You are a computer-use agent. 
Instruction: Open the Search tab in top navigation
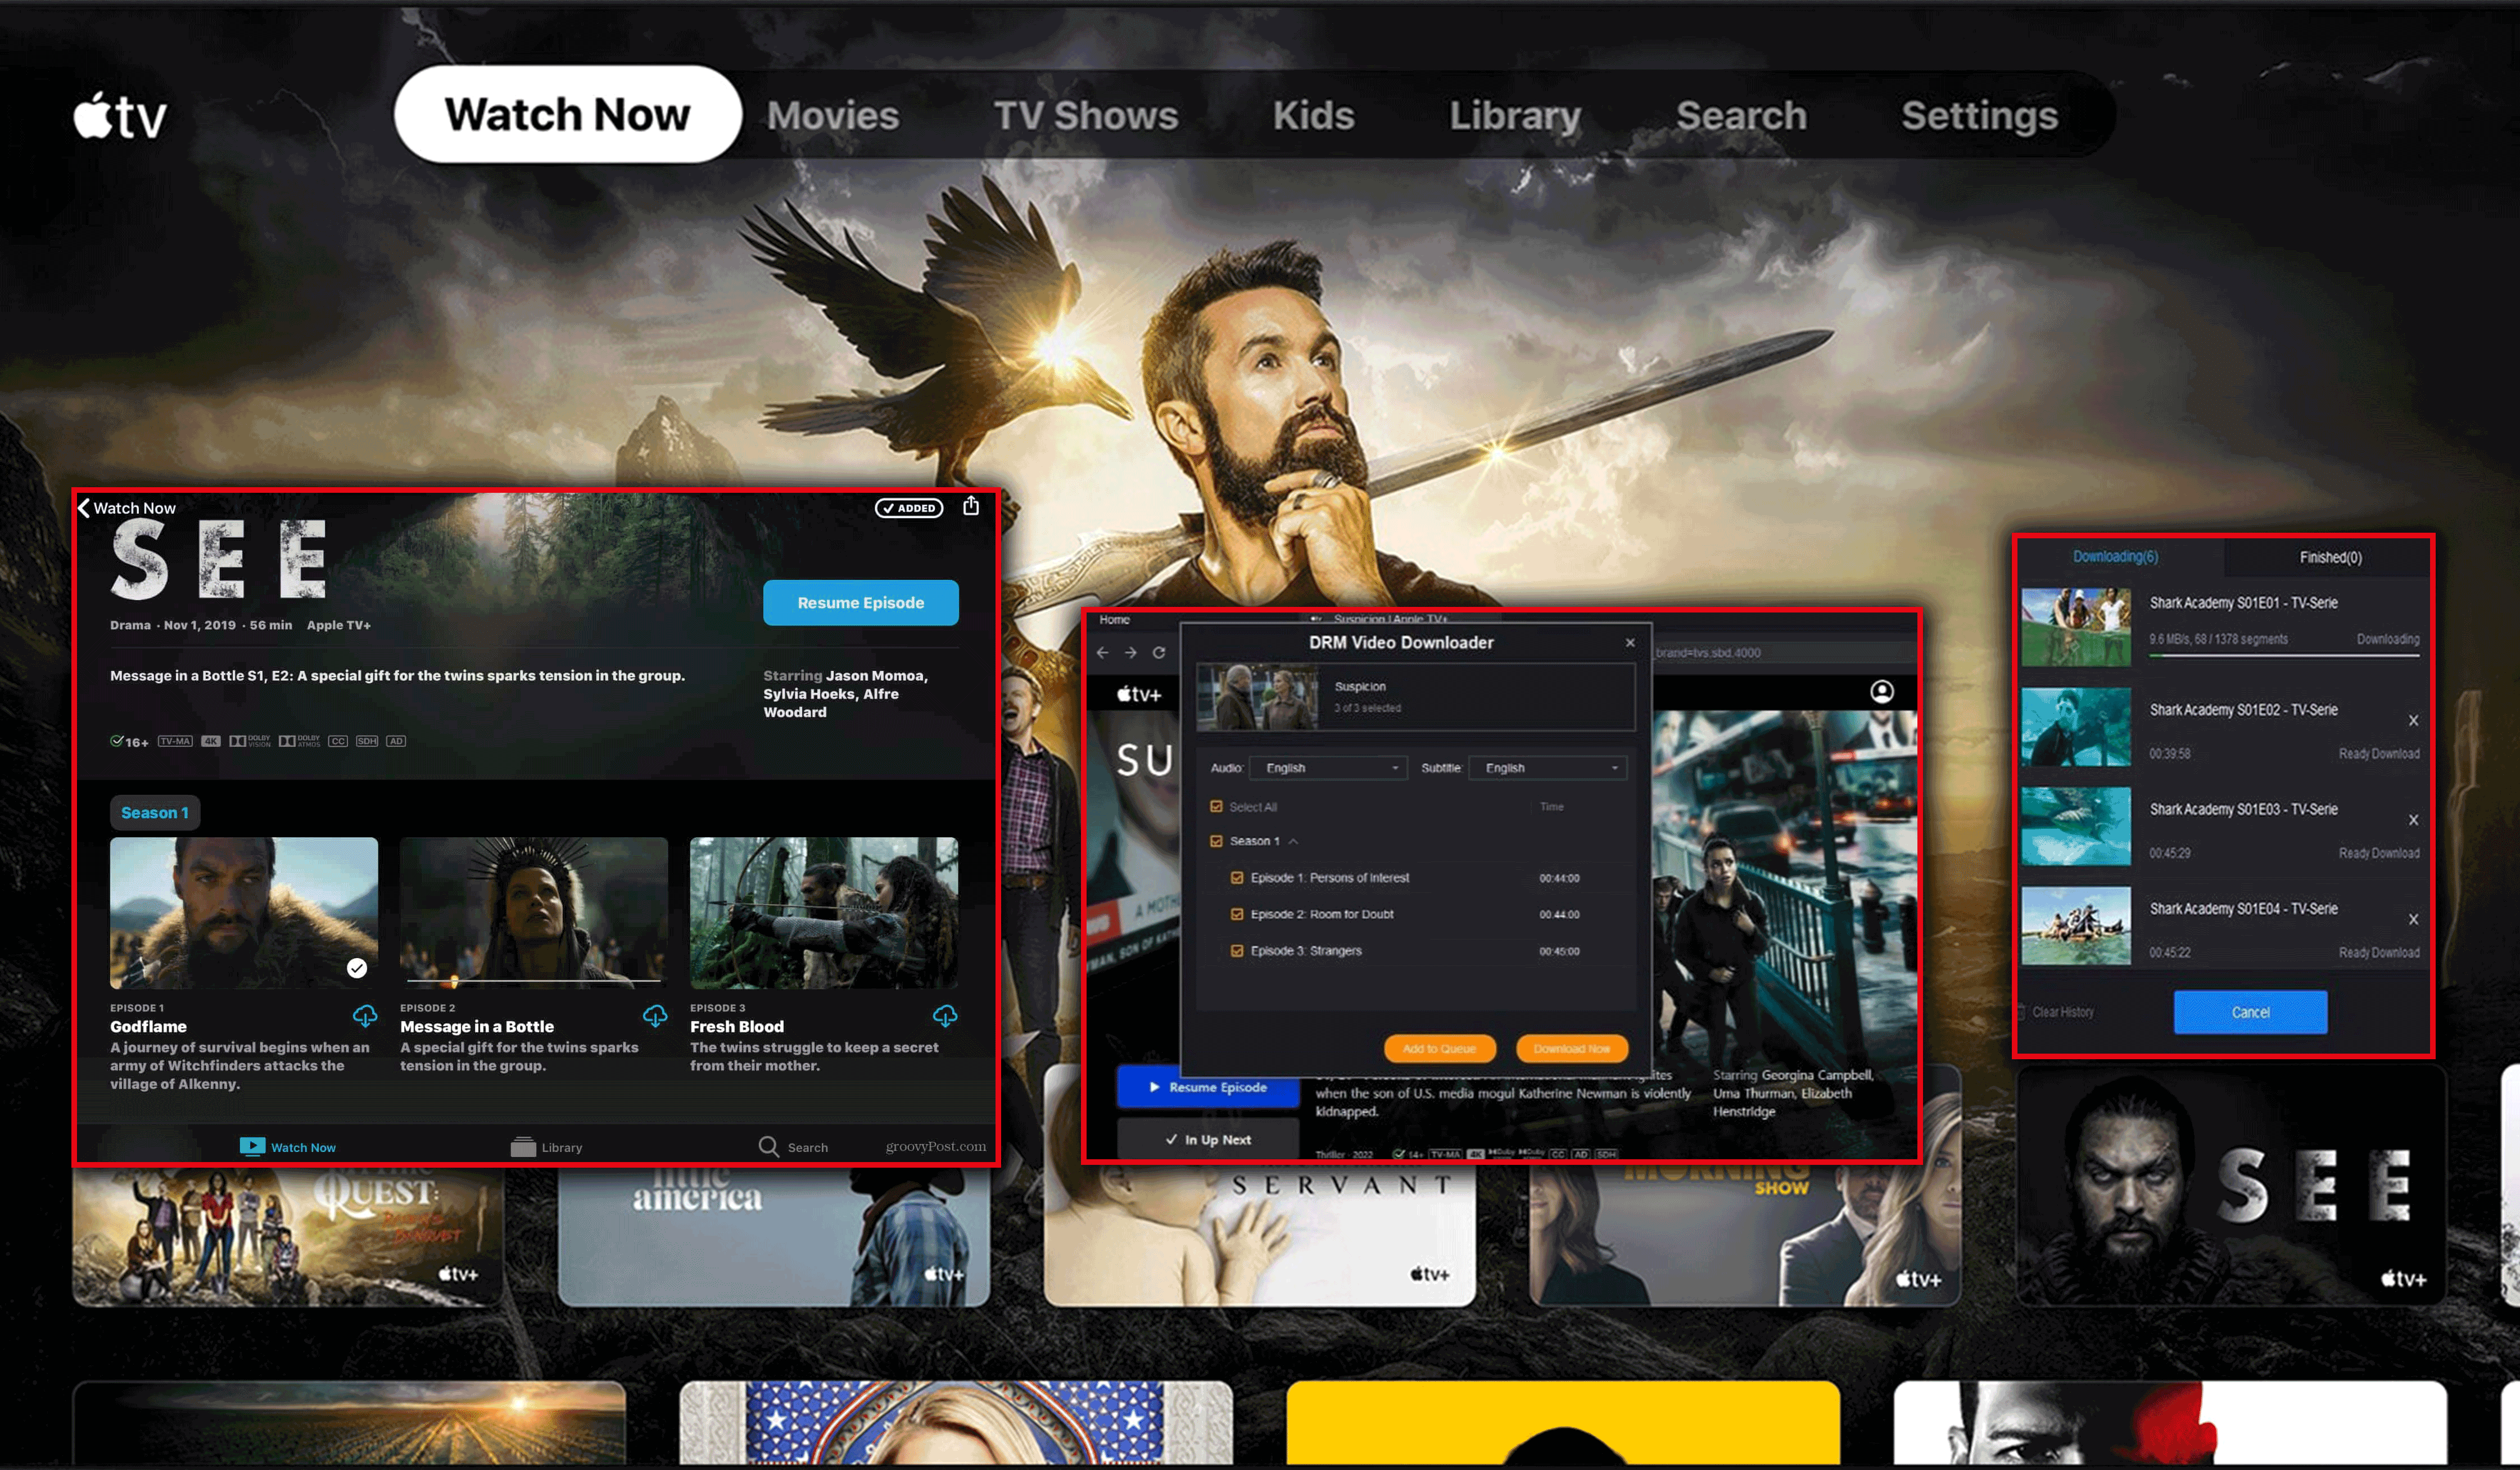click(1741, 115)
